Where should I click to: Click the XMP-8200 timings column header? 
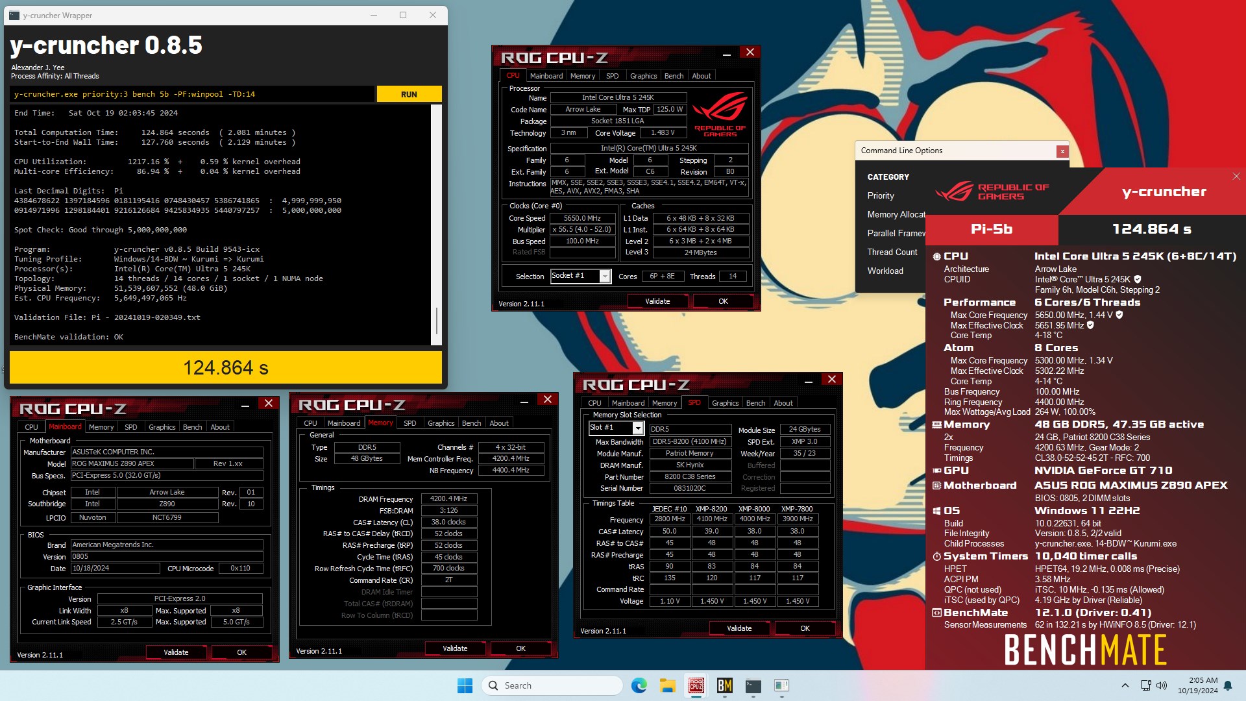coord(711,509)
